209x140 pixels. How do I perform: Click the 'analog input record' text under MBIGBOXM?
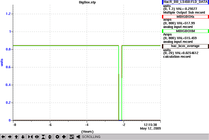(x=178, y=42)
